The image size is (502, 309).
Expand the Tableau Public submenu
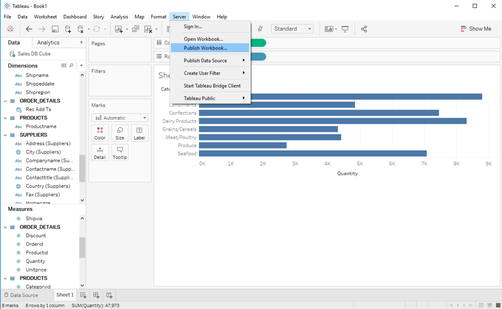210,98
